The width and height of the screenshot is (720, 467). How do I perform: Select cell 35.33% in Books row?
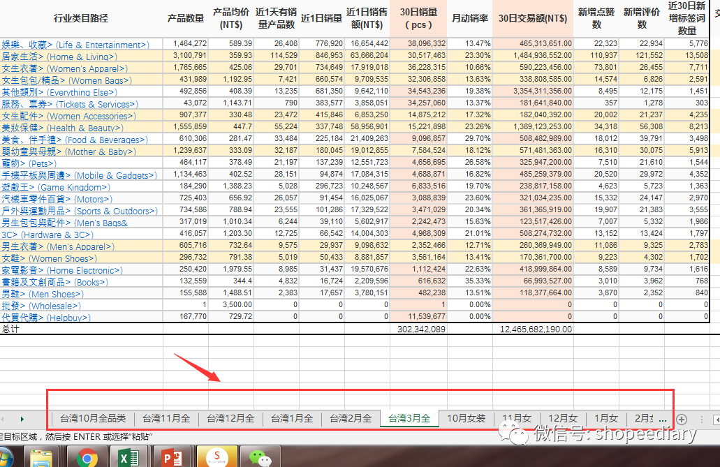[470, 281]
